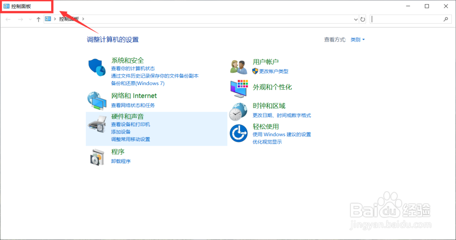Click the search magnifier icon
The image size is (456, 240).
pos(446,19)
